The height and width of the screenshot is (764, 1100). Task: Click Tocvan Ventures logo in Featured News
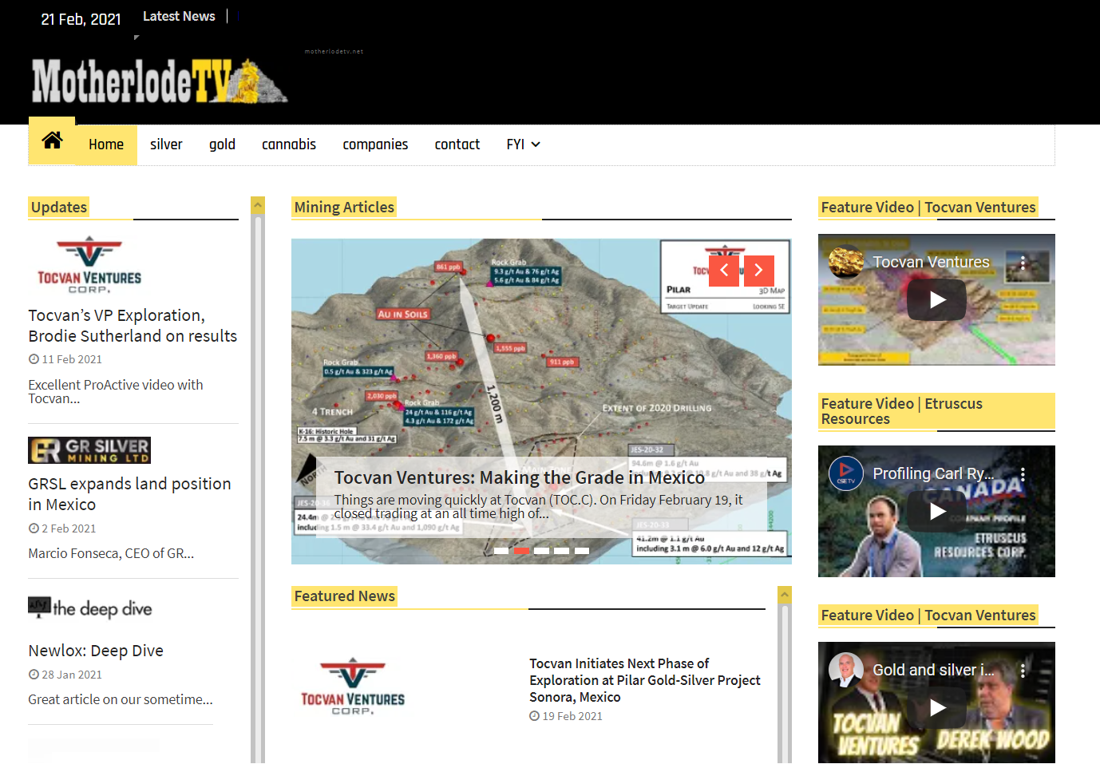(353, 687)
